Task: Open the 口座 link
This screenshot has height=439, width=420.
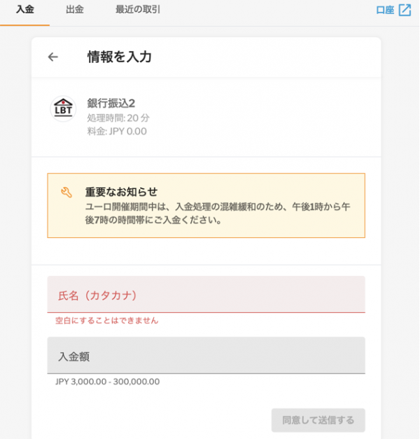Action: 385,10
